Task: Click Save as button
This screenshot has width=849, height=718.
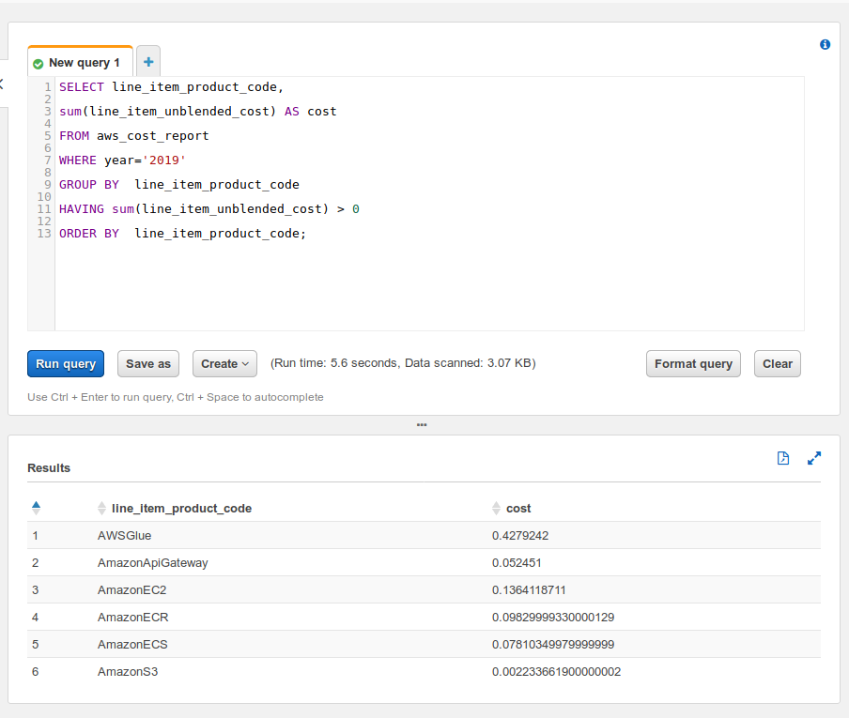Action: coord(148,363)
